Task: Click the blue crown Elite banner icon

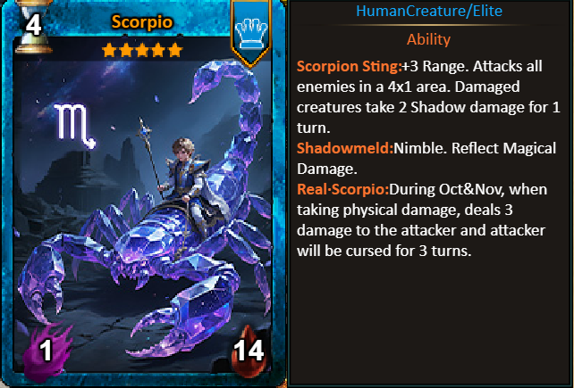Action: click(251, 33)
